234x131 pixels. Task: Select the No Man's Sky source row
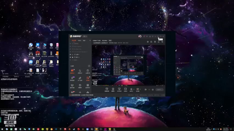coord(80,49)
